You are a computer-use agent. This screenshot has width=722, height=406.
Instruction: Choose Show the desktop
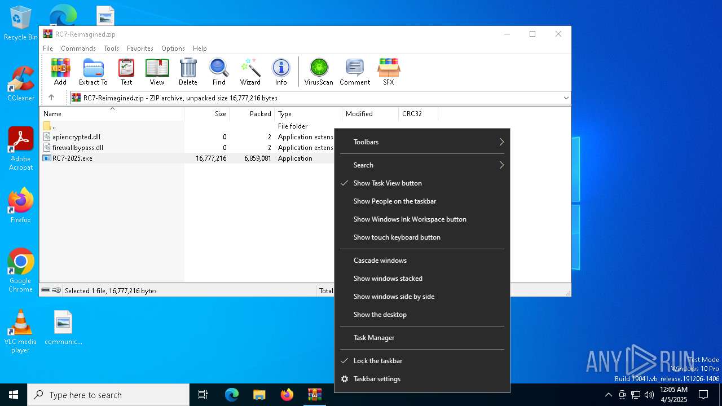point(422,315)
